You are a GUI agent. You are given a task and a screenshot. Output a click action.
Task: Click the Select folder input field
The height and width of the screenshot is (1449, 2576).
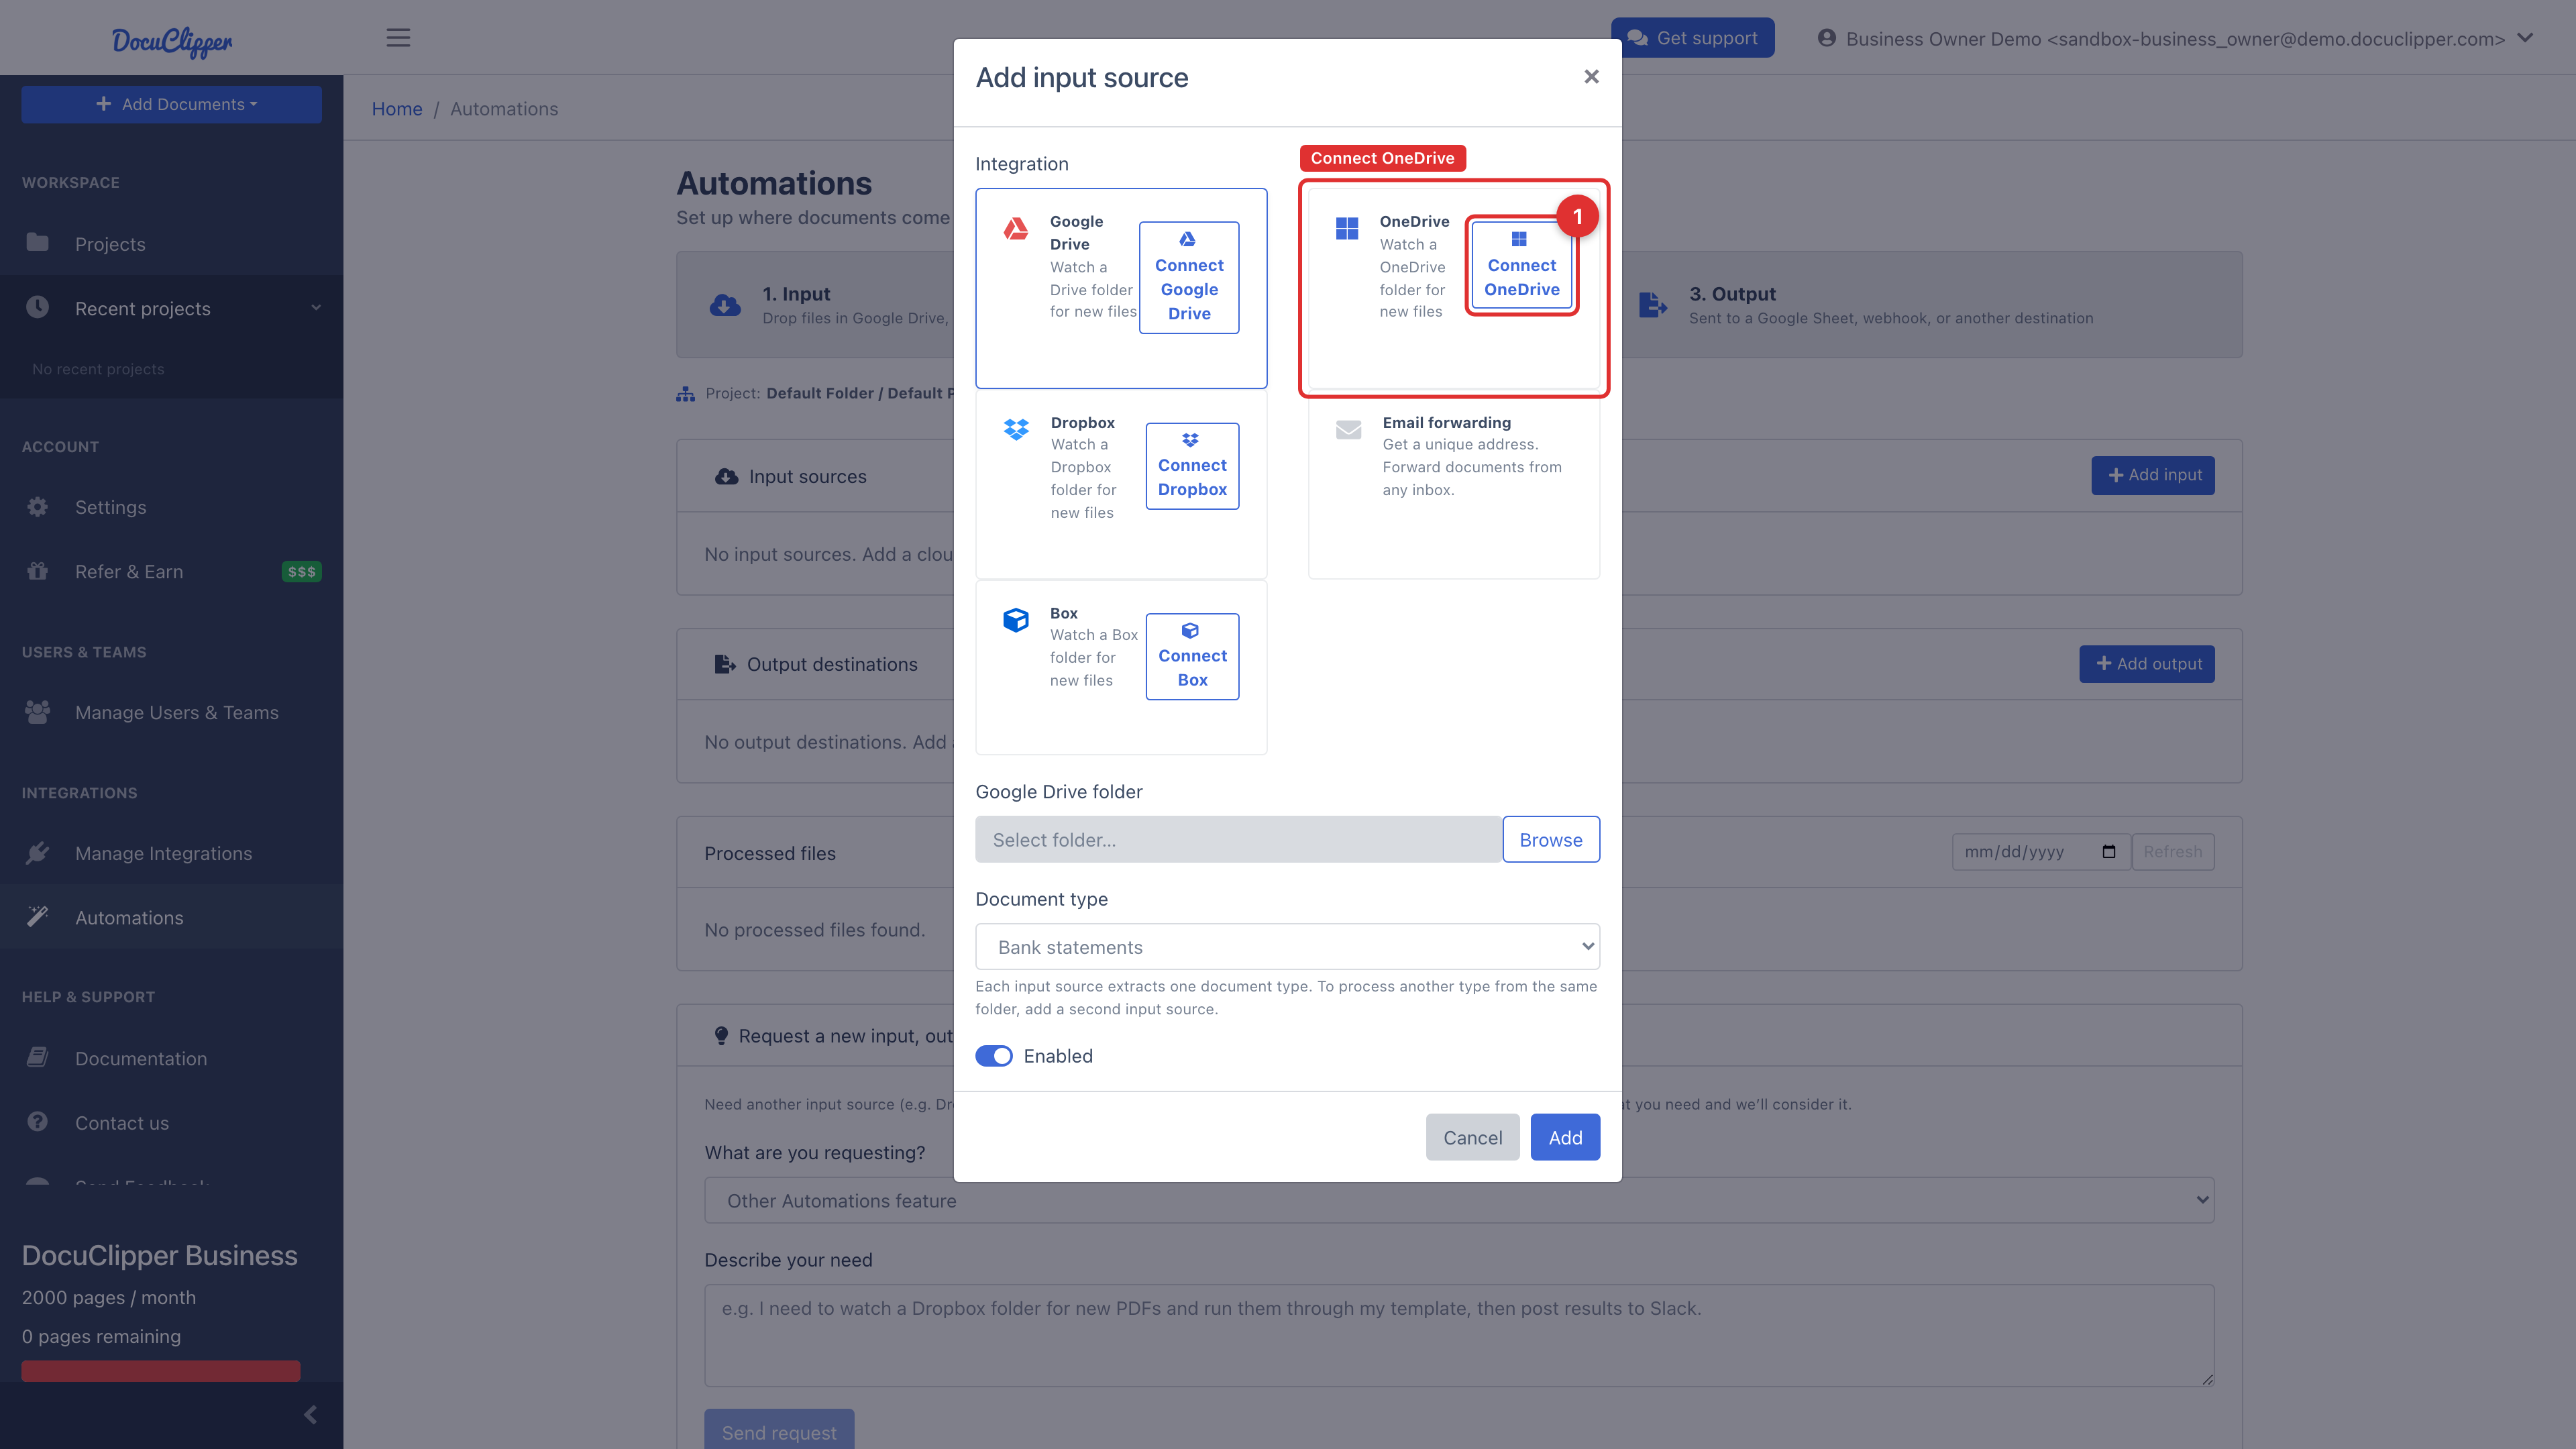pyautogui.click(x=1238, y=839)
